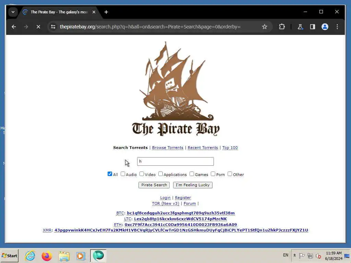Click the LTC wallet address link
The width and height of the screenshot is (351, 263).
tap(180, 219)
